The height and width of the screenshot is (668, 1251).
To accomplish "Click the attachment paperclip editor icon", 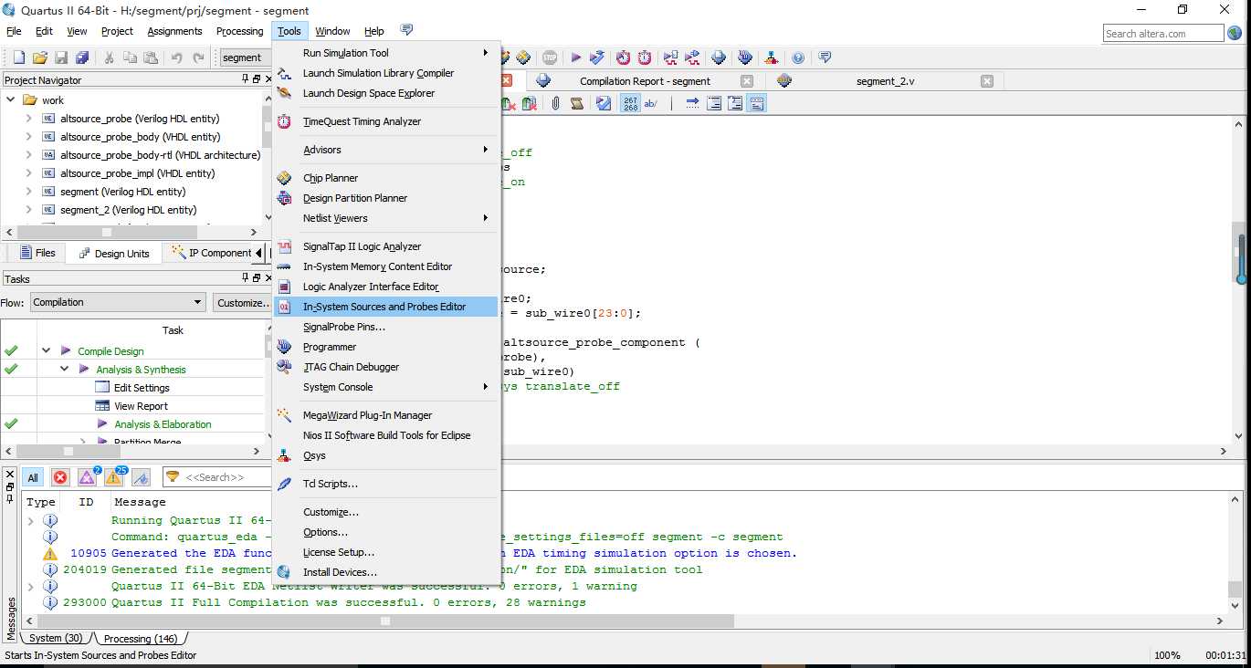I will coord(555,104).
